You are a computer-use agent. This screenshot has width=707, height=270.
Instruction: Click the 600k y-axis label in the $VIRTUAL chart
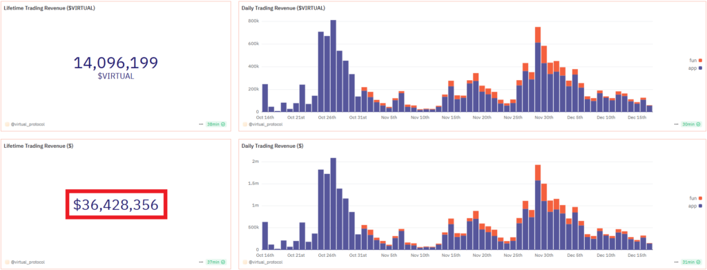pos(253,44)
